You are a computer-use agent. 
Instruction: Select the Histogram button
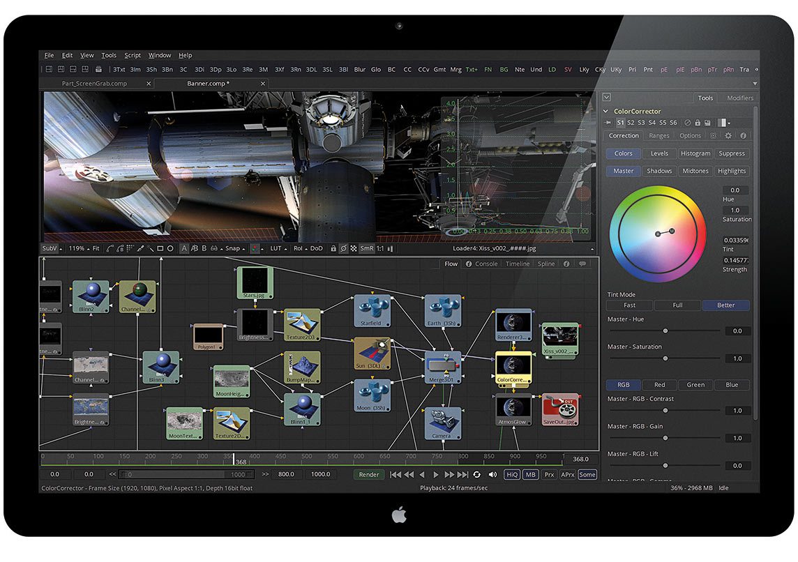pyautogui.click(x=695, y=153)
